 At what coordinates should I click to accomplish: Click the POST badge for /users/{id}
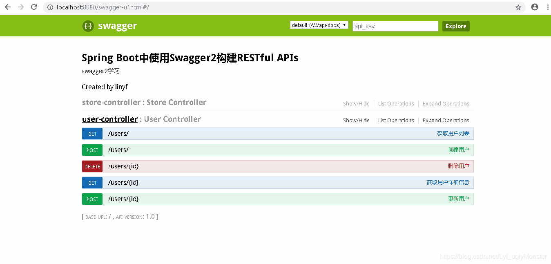pyautogui.click(x=92, y=199)
